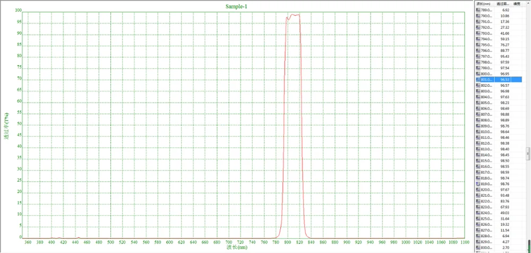Viewport: 531px width, 253px height.
Task: Select transmittance value 17.36
Action: 504,22
